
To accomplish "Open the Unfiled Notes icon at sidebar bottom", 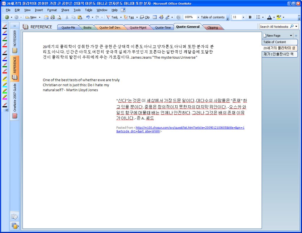I will [x=14, y=217].
